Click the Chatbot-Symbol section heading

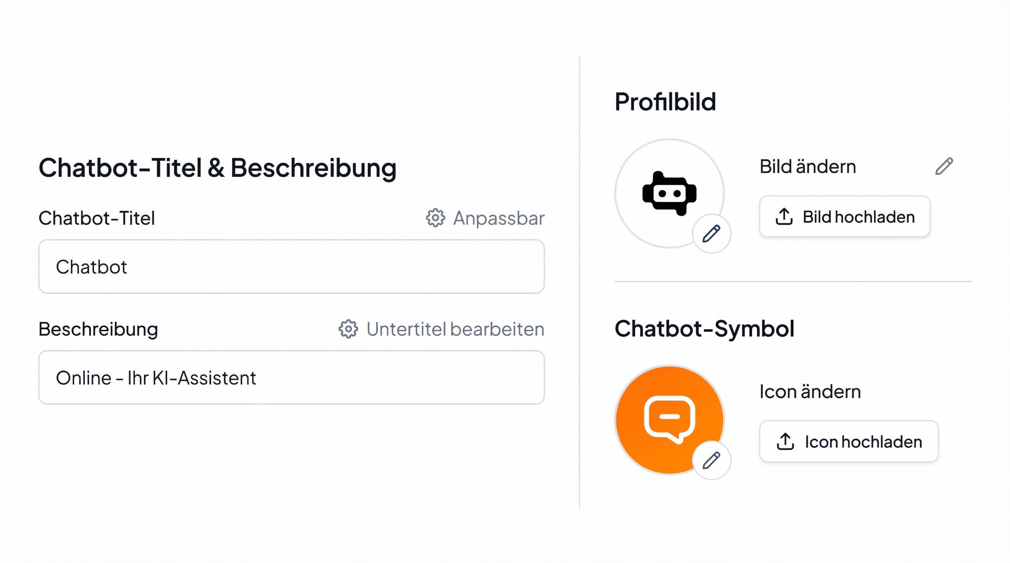point(704,328)
